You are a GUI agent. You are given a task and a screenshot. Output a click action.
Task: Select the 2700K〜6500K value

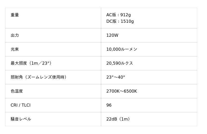pos(122,91)
